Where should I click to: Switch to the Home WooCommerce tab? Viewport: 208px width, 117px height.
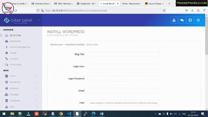(131, 4)
